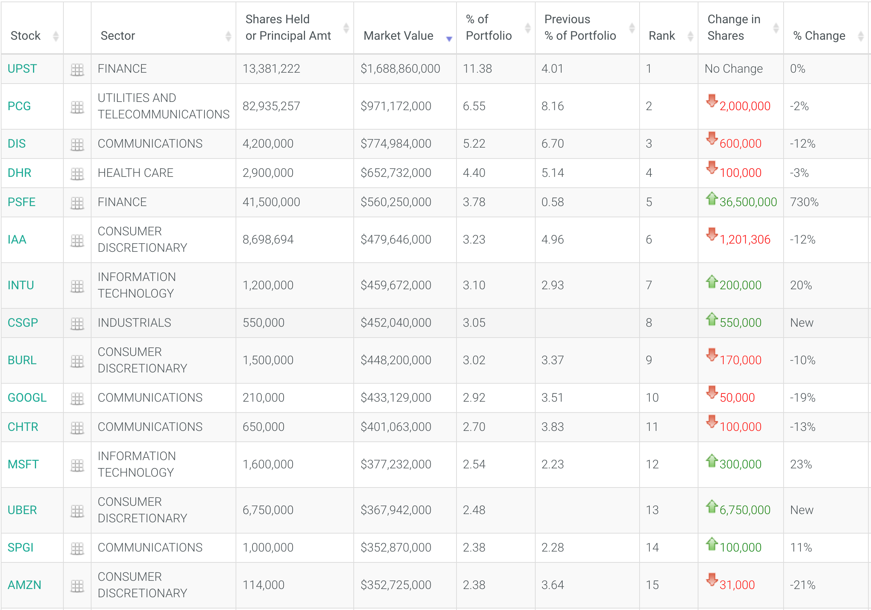This screenshot has height=610, width=871.
Task: Sort by % Change column header
Action: click(x=827, y=28)
